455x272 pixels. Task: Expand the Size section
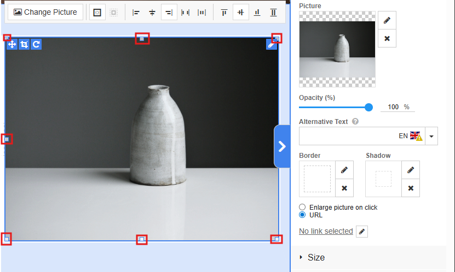pyautogui.click(x=316, y=257)
